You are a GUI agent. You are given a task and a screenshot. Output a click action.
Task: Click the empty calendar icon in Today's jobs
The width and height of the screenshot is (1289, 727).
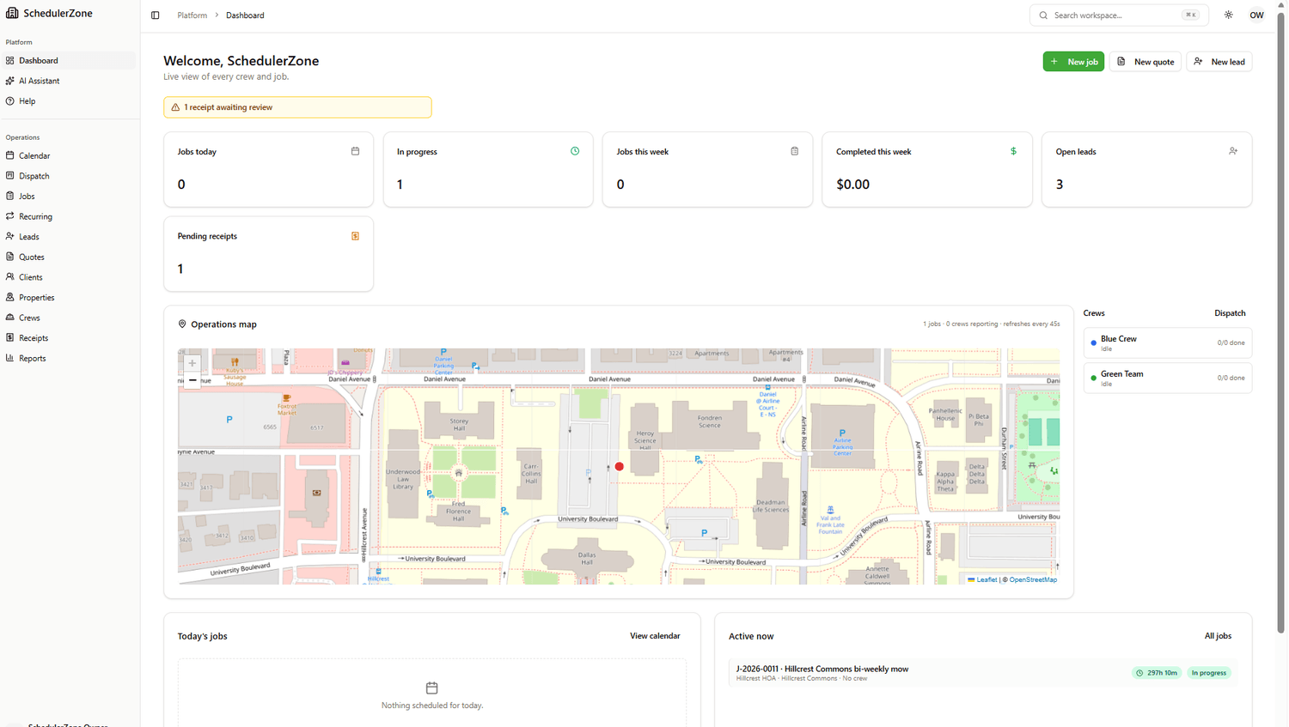(432, 688)
